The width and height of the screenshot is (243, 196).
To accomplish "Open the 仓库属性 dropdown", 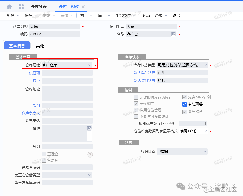I will click(x=90, y=65).
